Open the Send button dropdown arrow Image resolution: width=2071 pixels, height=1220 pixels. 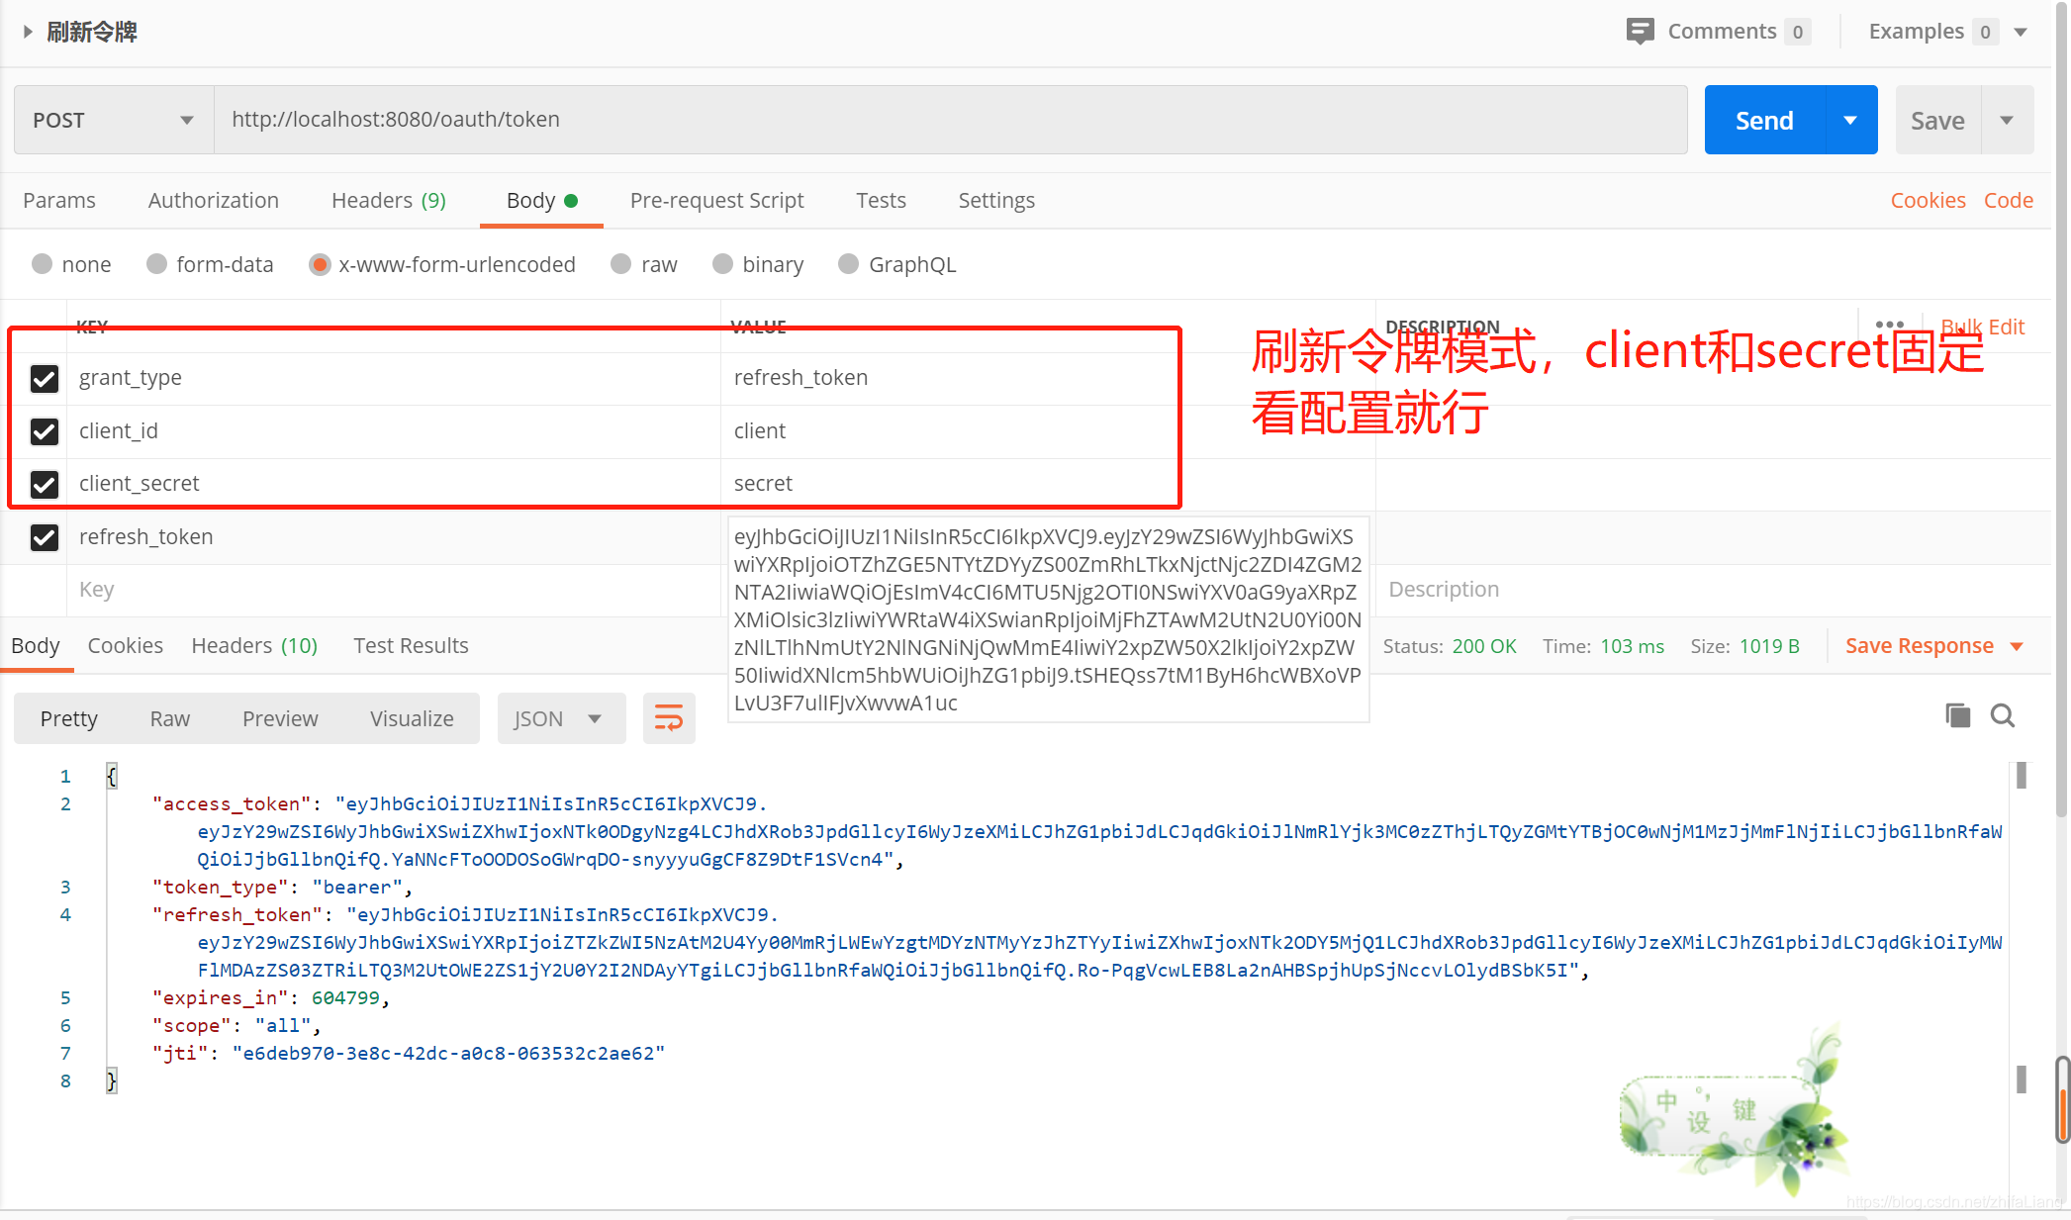pos(1850,120)
